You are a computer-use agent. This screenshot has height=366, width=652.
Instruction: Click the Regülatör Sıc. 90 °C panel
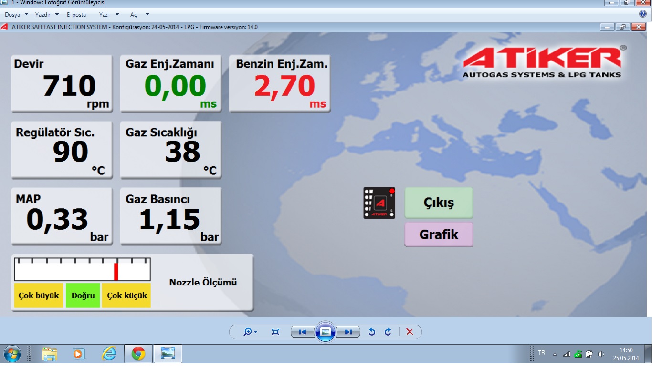[62, 150]
